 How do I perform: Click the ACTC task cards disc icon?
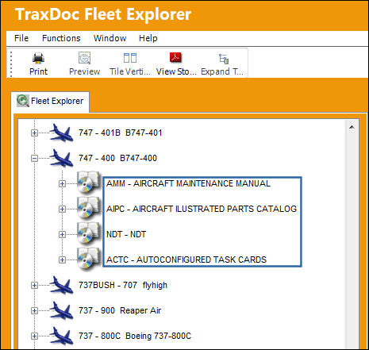(x=89, y=259)
